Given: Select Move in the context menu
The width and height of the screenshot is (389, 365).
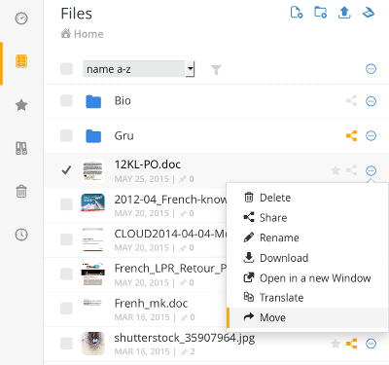Looking at the screenshot, I should 307,317.
